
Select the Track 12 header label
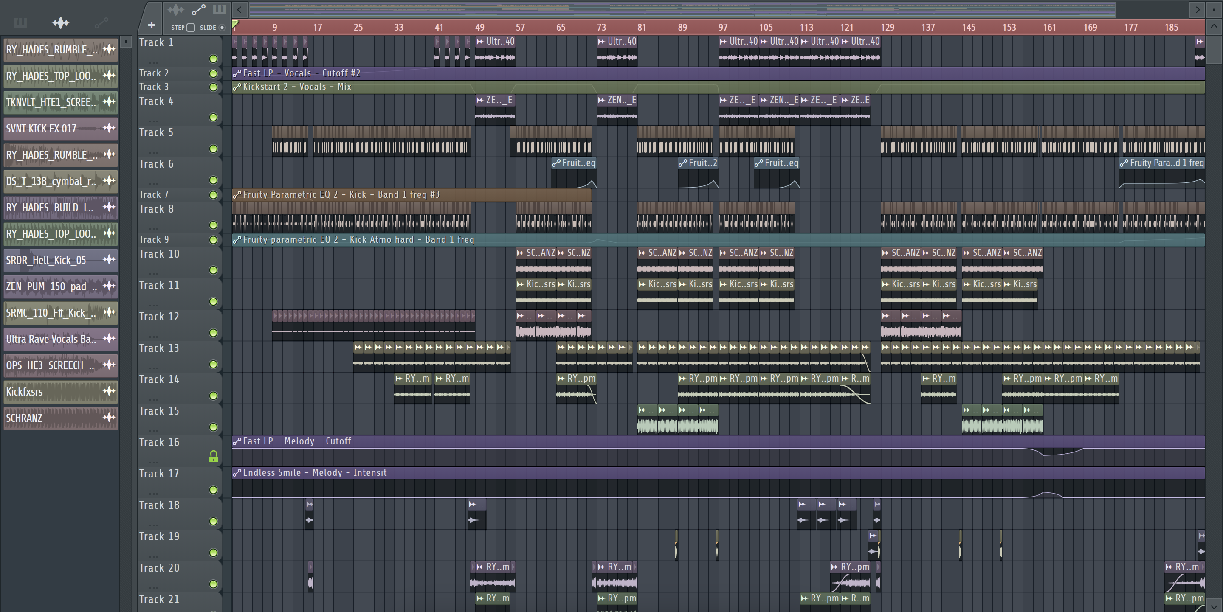point(159,317)
